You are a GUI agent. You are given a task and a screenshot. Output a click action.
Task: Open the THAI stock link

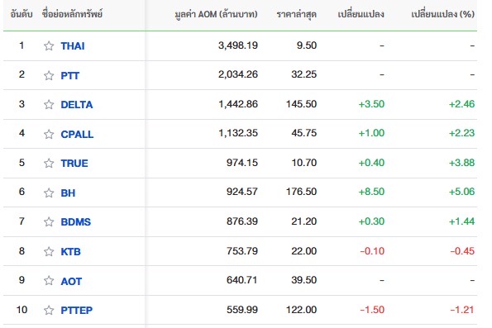[73, 46]
